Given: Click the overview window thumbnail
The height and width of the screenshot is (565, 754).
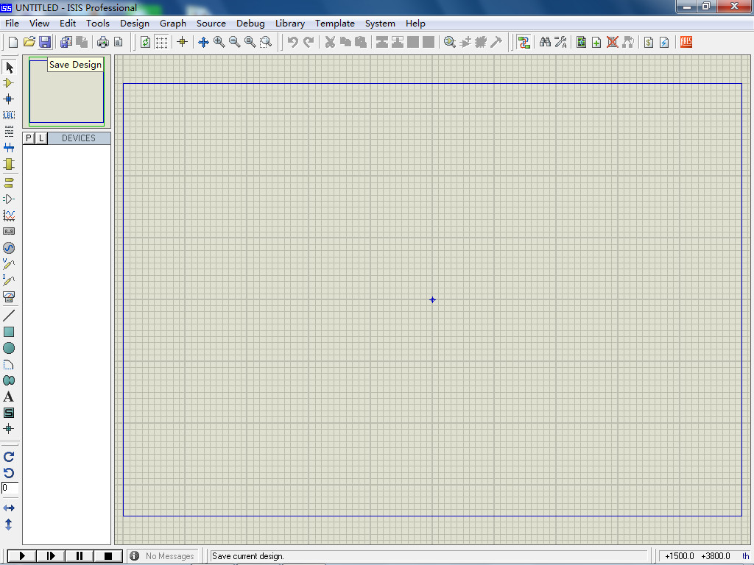Looking at the screenshot, I should [66, 91].
